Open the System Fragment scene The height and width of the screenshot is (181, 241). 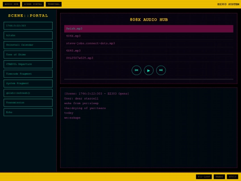28,84
